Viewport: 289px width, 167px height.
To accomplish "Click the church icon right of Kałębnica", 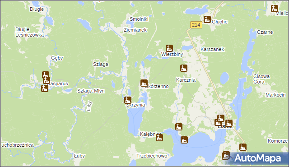I will (159, 138).
